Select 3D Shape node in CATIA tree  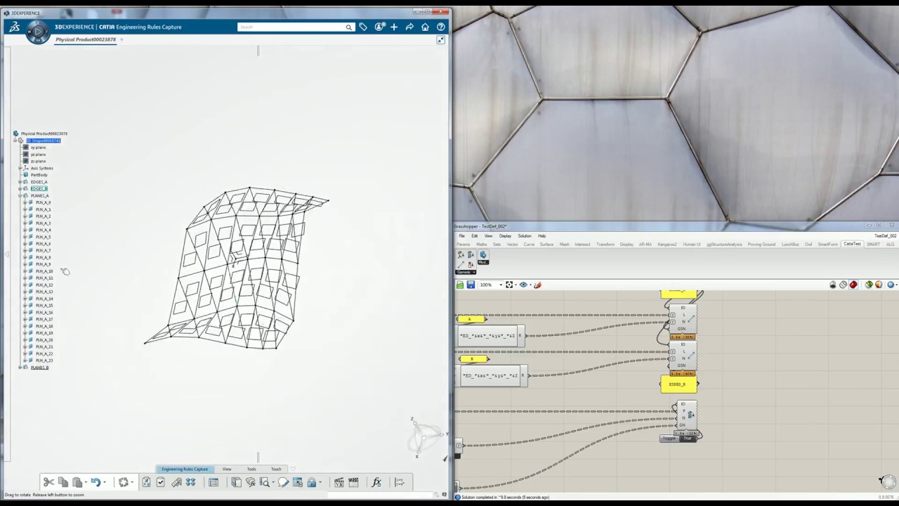43,141
